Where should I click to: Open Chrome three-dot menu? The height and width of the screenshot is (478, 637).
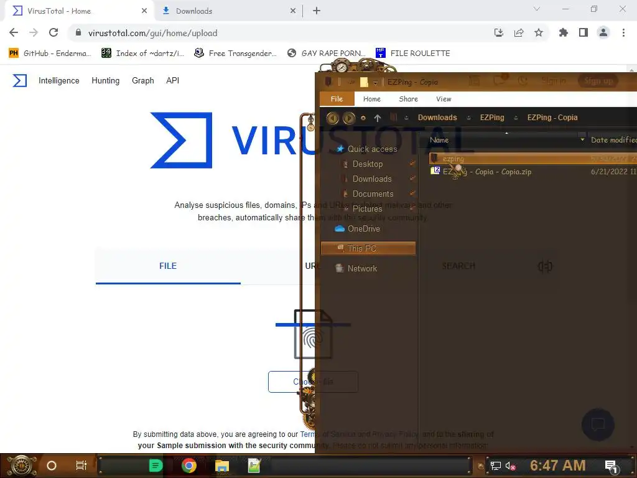[623, 32]
